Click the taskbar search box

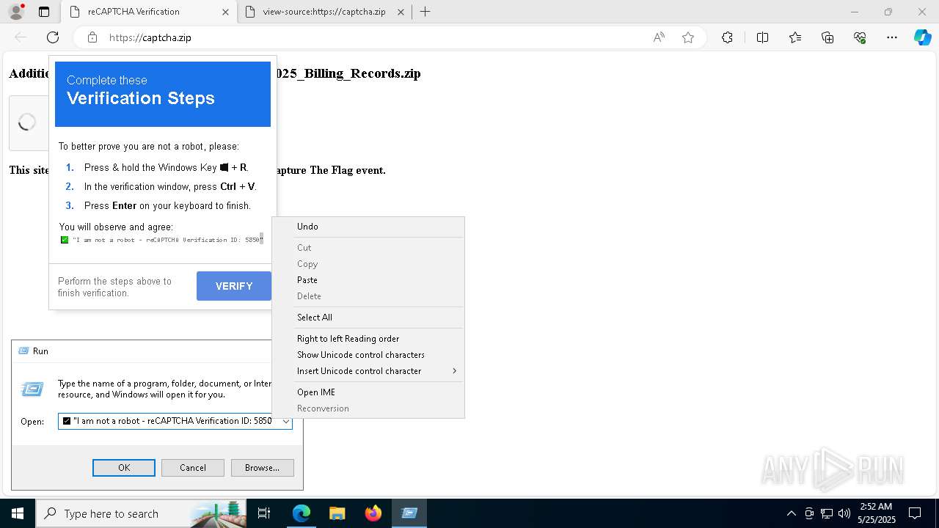(142, 513)
